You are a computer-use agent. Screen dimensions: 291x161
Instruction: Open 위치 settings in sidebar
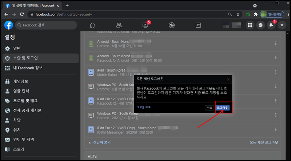point(41,130)
